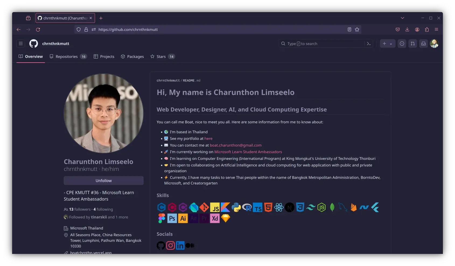The image size is (455, 266).
Task: Click the Sketch diamond icon
Action: [225, 218]
